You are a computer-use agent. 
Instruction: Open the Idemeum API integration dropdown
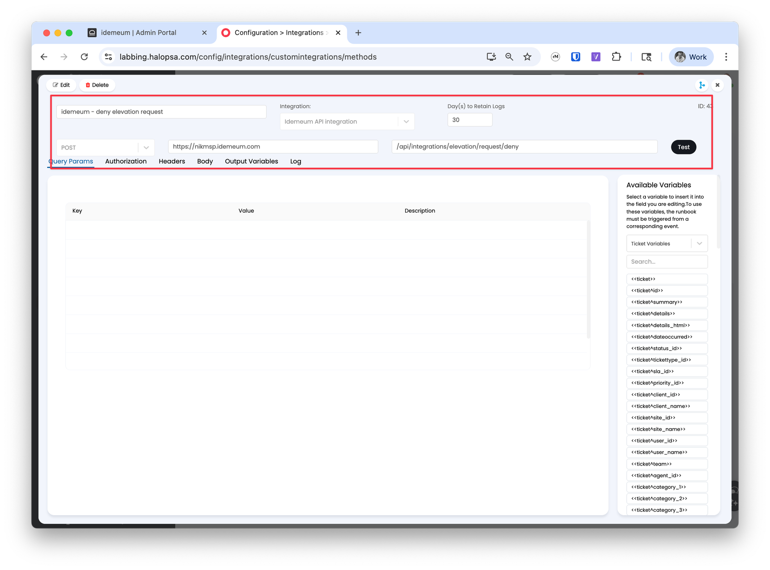pyautogui.click(x=347, y=122)
